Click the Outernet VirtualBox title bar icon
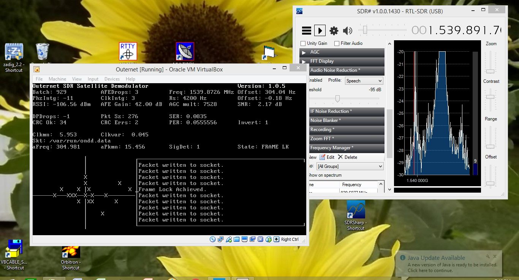The width and height of the screenshot is (519, 280). point(36,70)
